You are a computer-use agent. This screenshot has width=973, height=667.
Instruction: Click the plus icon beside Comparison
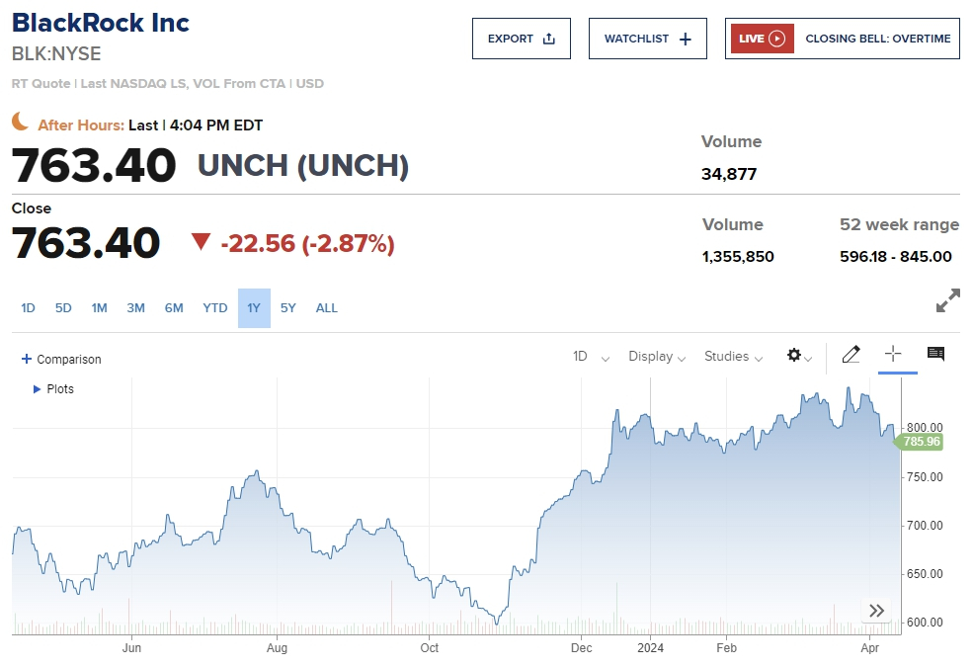click(27, 359)
